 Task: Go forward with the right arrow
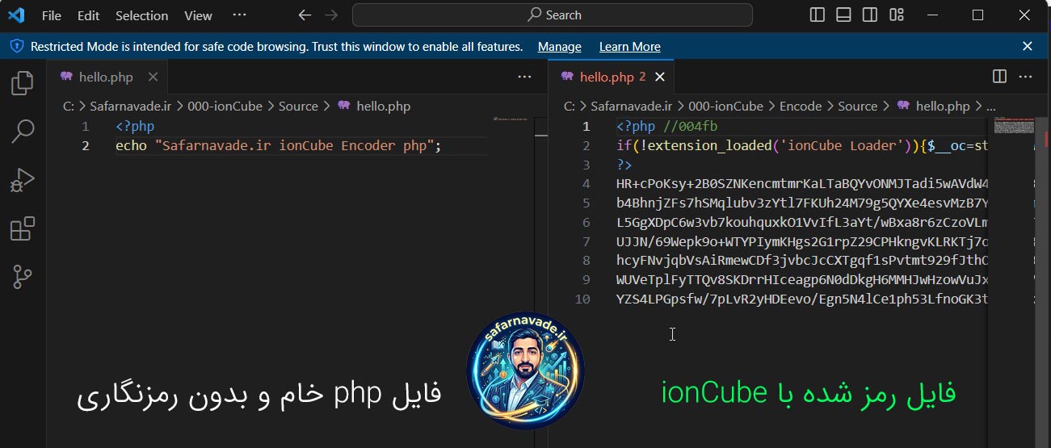330,15
